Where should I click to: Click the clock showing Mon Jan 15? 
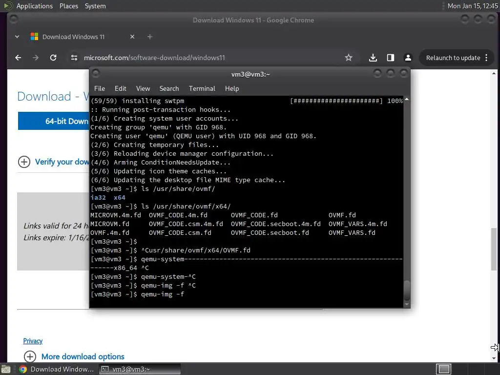click(473, 6)
